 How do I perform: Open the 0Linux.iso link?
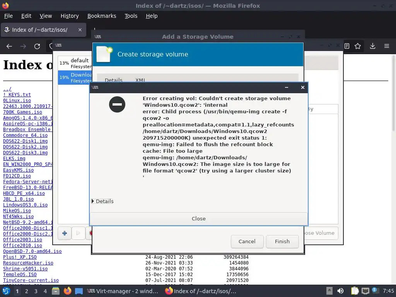[17, 101]
